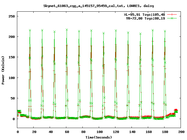The height and width of the screenshot is (140, 187).
Task: Click the 250 tick label on y-axis
Action: pyautogui.click(x=12, y=16)
